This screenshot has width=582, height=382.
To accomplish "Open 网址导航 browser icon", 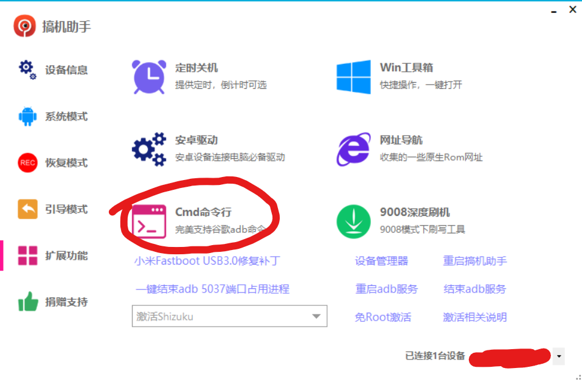I will click(x=354, y=149).
